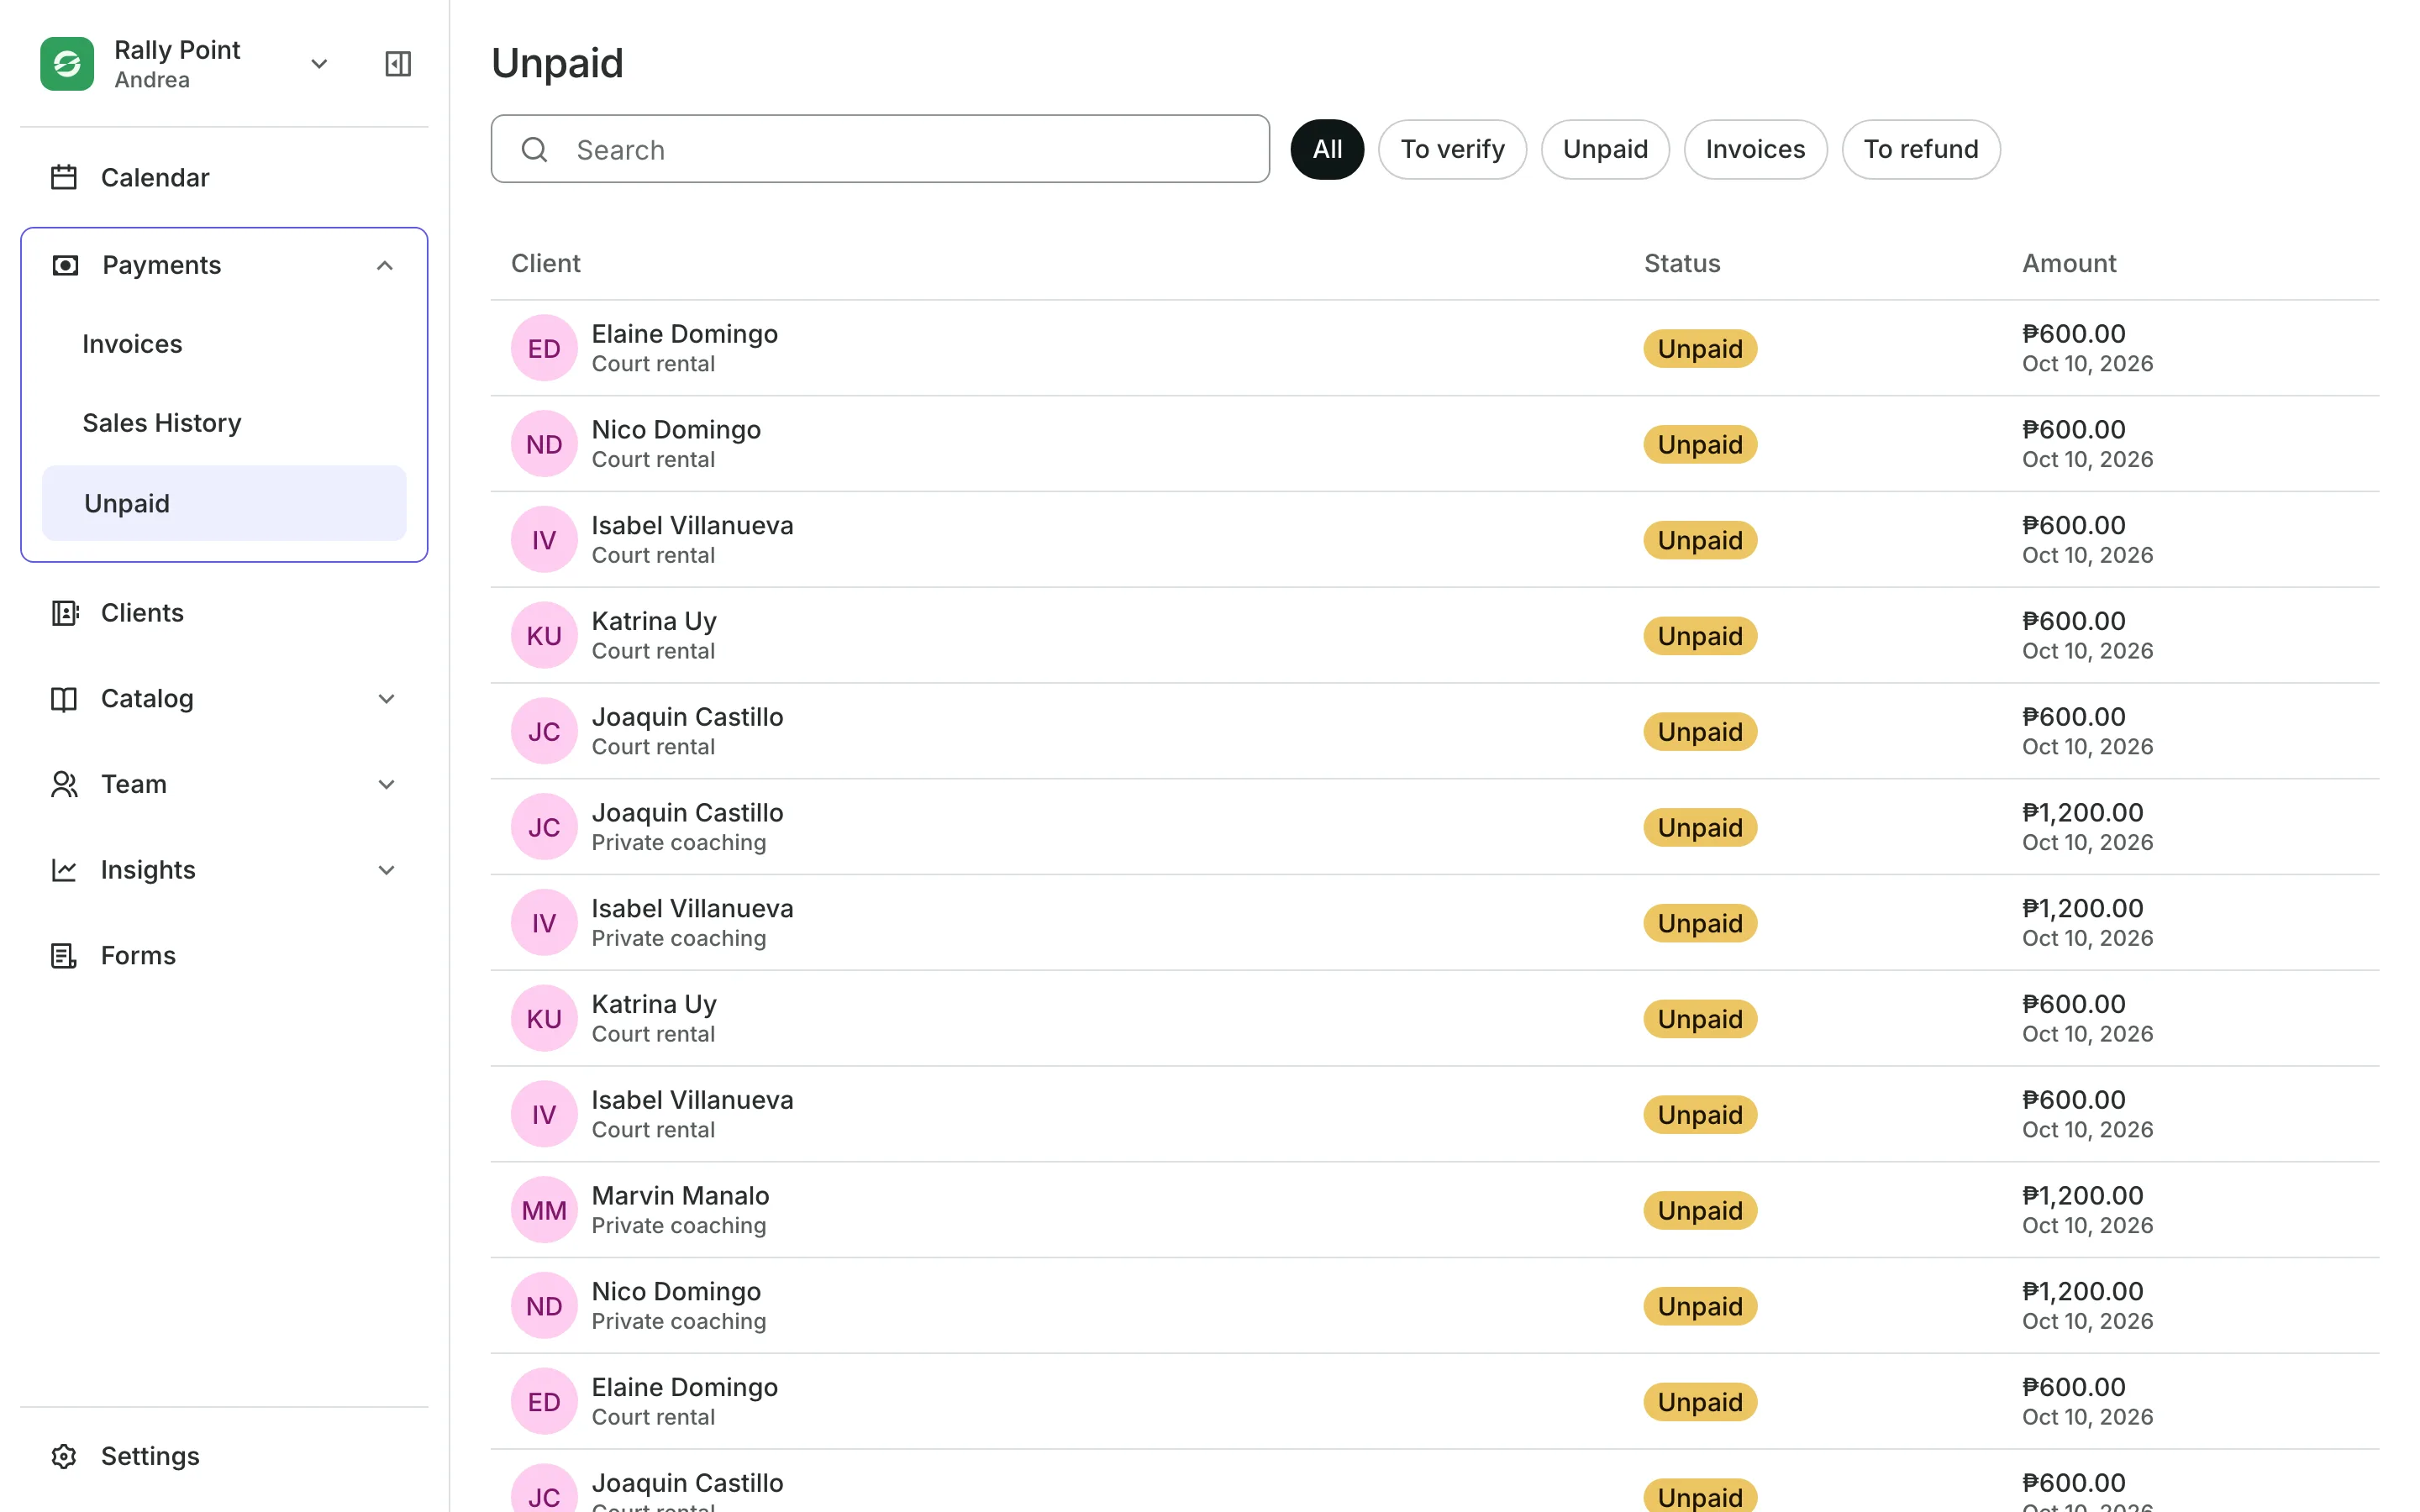Click the Catalog book icon
This screenshot has width=2420, height=1512.
tap(64, 699)
